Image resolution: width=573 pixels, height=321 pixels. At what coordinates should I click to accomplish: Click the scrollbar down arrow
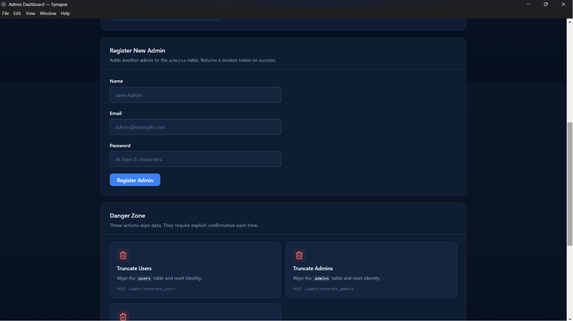(x=570, y=319)
